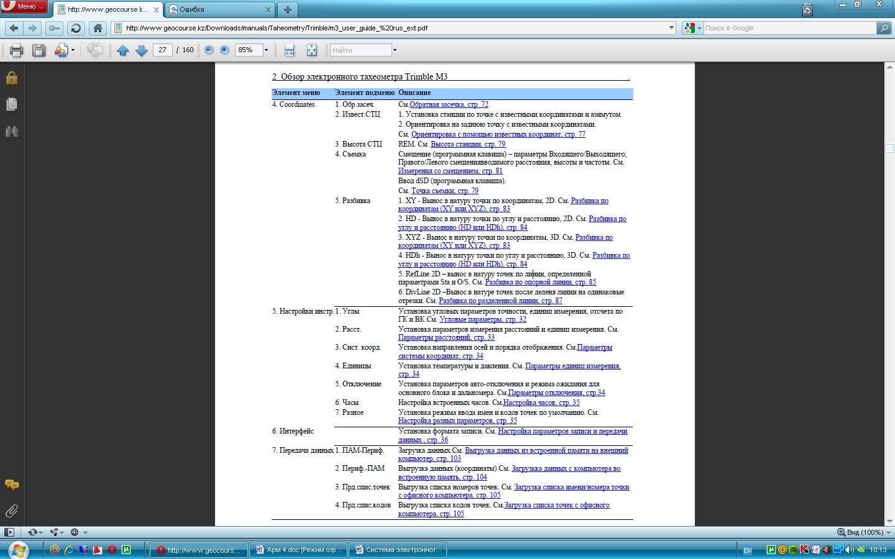Image resolution: width=895 pixels, height=559 pixels.
Task: Open the zoom percentage dropdown arrow
Action: click(x=266, y=50)
